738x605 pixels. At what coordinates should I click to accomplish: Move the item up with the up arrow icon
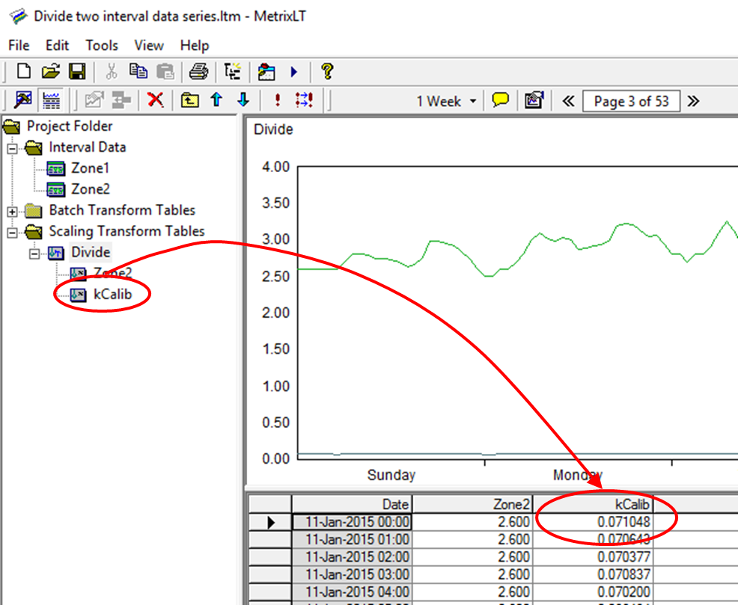(216, 100)
